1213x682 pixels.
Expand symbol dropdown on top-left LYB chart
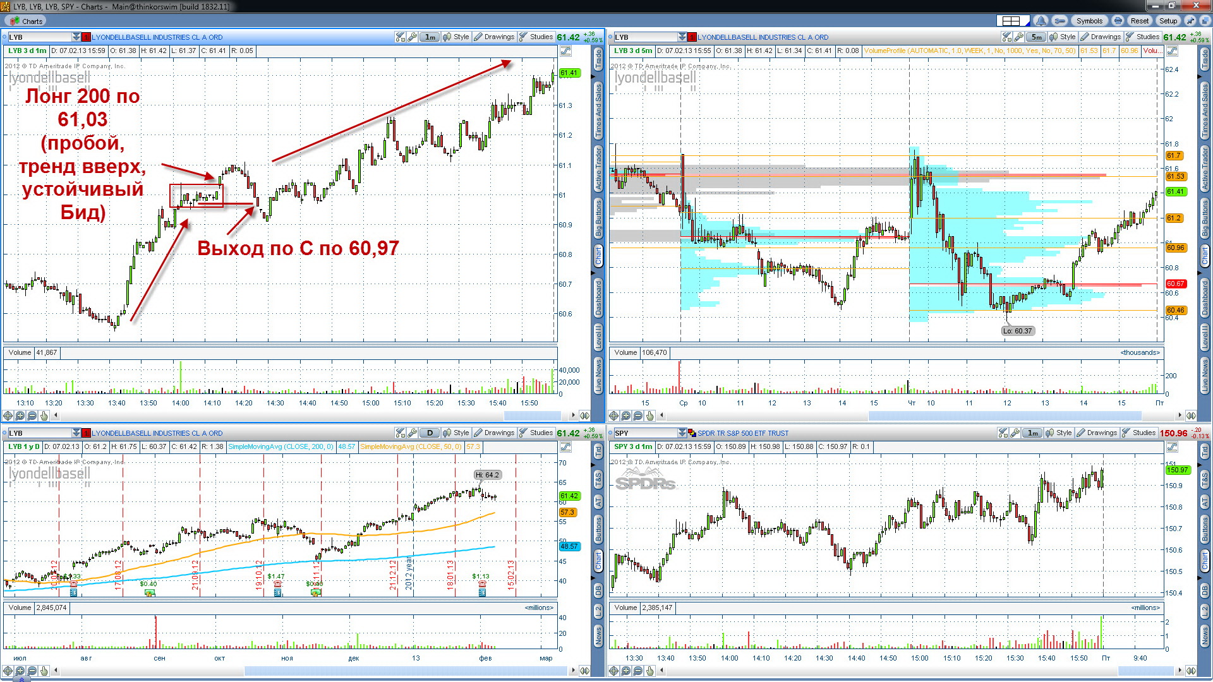point(76,37)
